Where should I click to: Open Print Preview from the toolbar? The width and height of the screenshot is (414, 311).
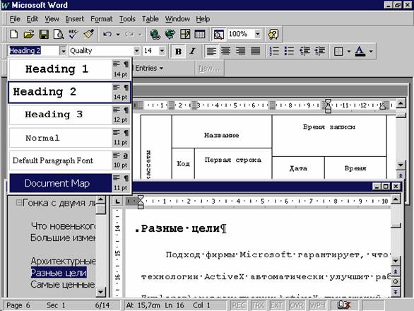click(59, 34)
